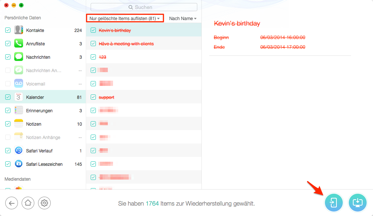
Task: Click the recover to device button
Action: click(333, 203)
